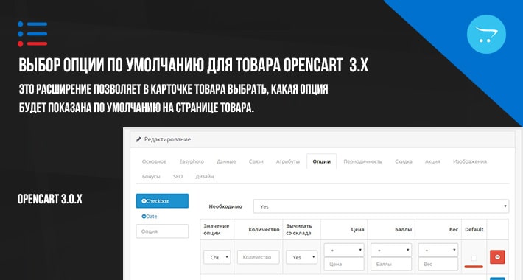Click the Количество input field
Viewport: 523px width, 280px height.
pos(258,257)
